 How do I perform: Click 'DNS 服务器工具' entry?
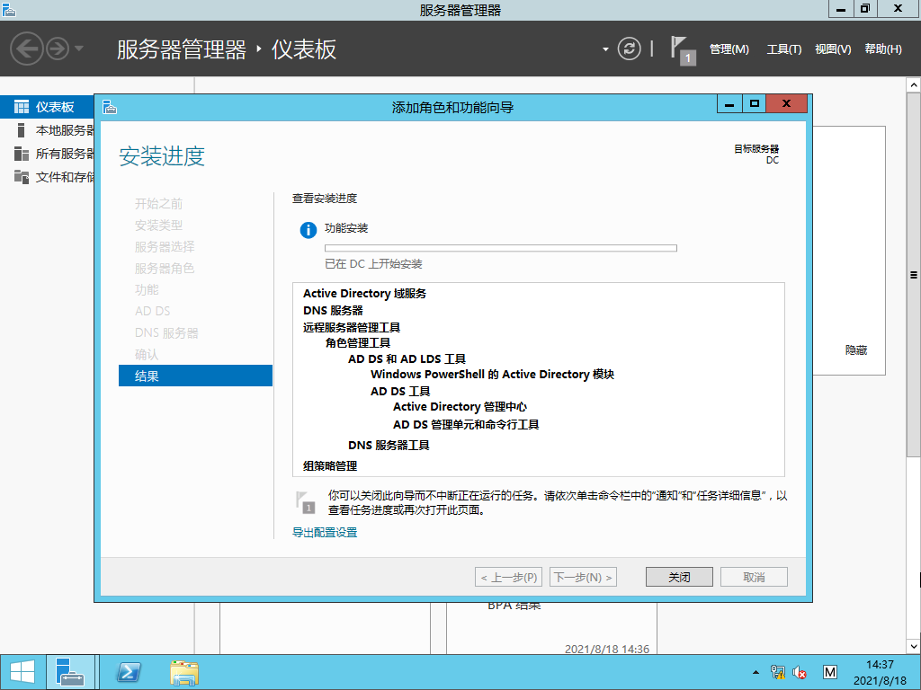389,446
